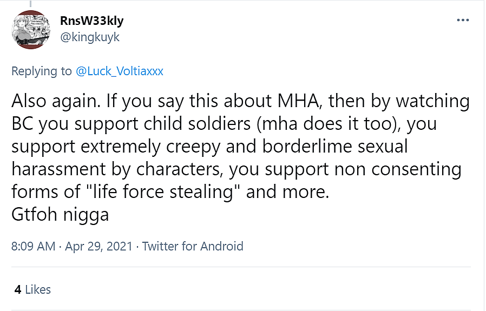Open the RnsW33kly display name link

[x=92, y=21]
